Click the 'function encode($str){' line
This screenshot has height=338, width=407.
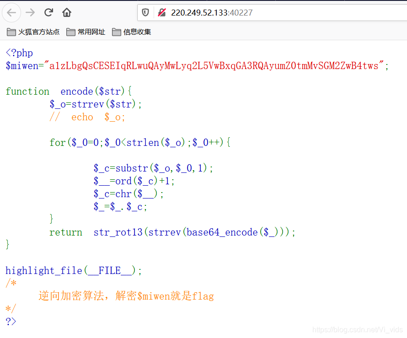[x=69, y=91]
